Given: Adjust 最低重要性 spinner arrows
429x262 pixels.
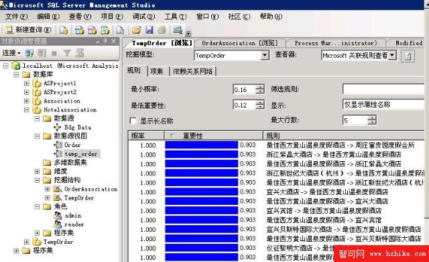Looking at the screenshot, I should (x=260, y=105).
